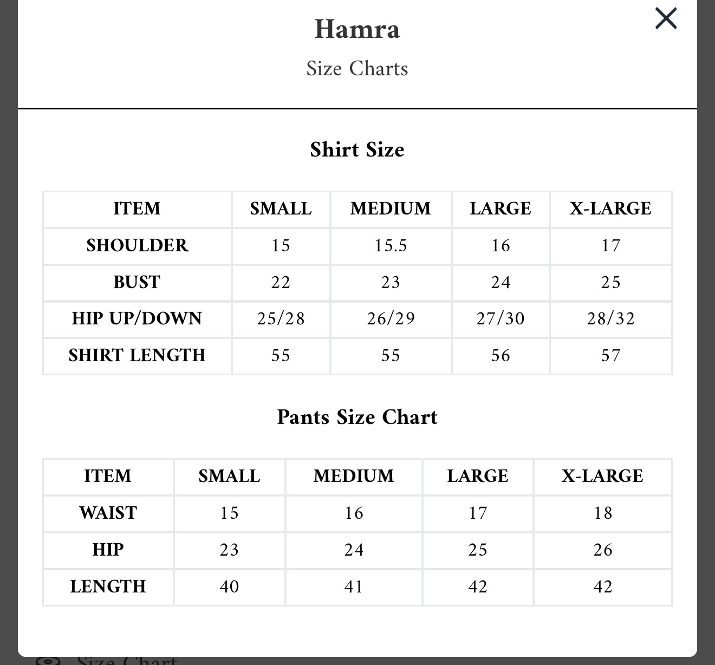Select X-LARGE header in Shirt Size table
This screenshot has height=665, width=715.
click(x=610, y=209)
